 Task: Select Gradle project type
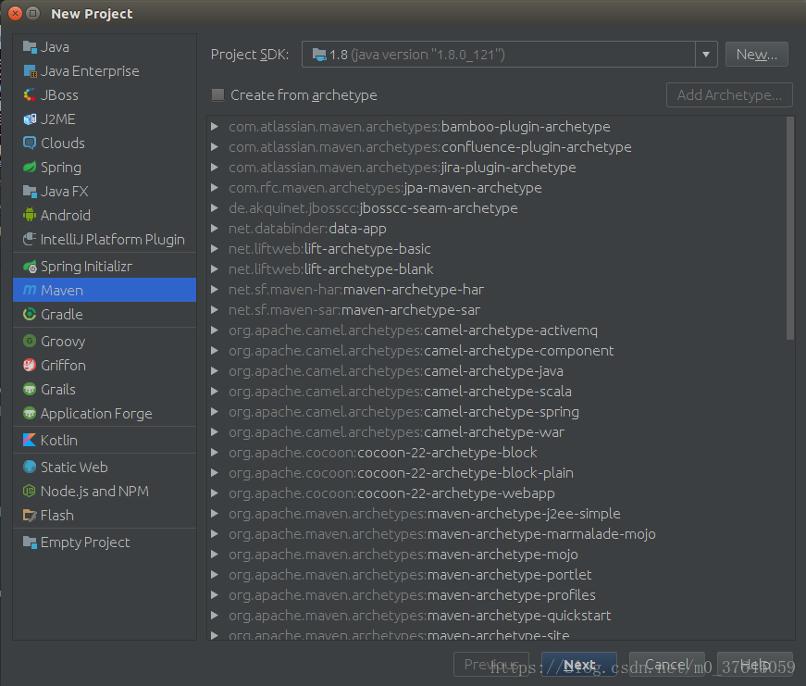pos(105,314)
